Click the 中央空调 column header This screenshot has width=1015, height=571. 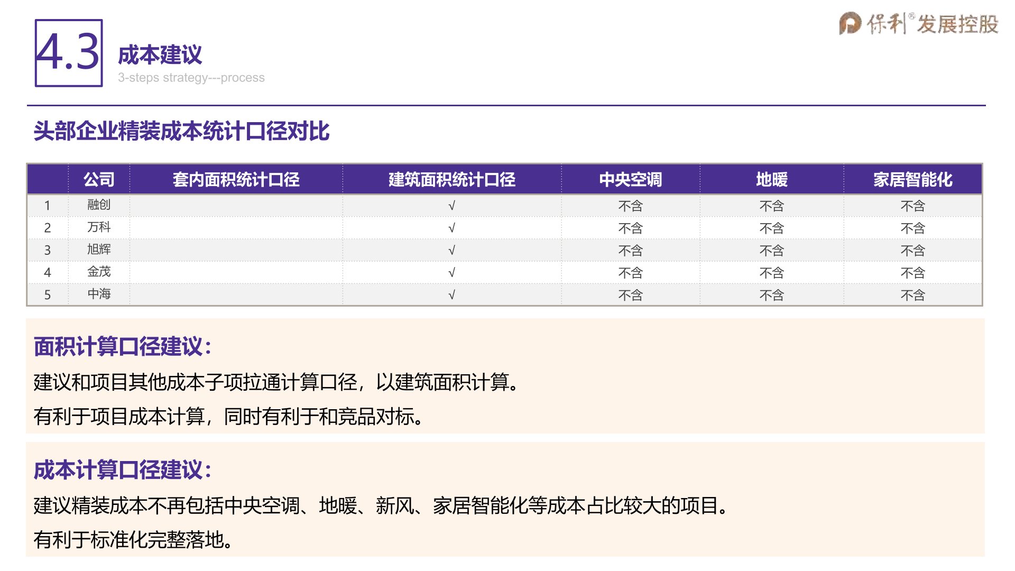[630, 180]
